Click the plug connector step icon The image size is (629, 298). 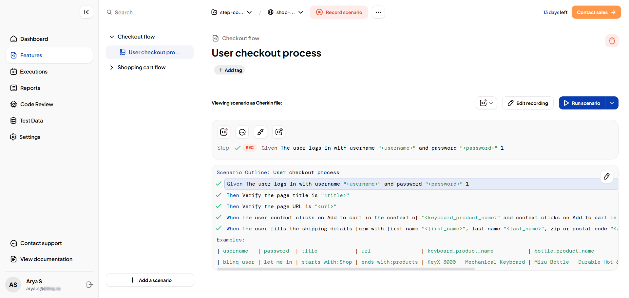(260, 132)
